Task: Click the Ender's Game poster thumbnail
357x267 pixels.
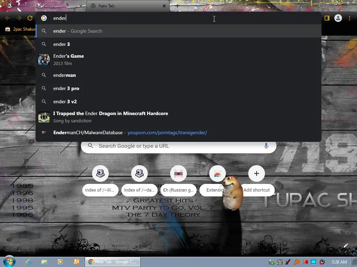Action: [44, 59]
